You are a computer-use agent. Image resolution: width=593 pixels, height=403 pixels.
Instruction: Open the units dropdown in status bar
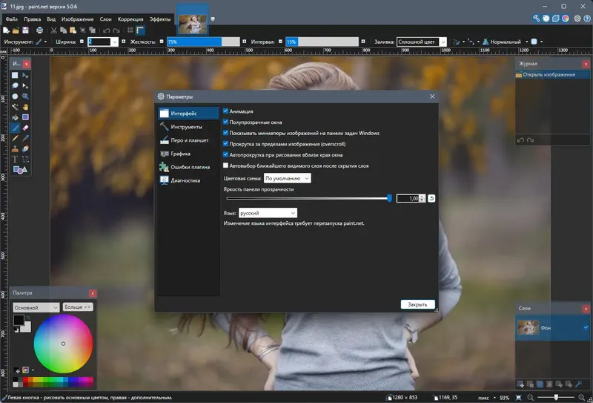click(486, 398)
